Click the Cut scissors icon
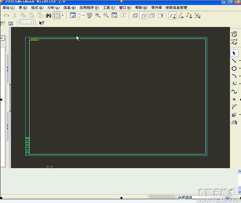241x203 pixels. point(15,15)
